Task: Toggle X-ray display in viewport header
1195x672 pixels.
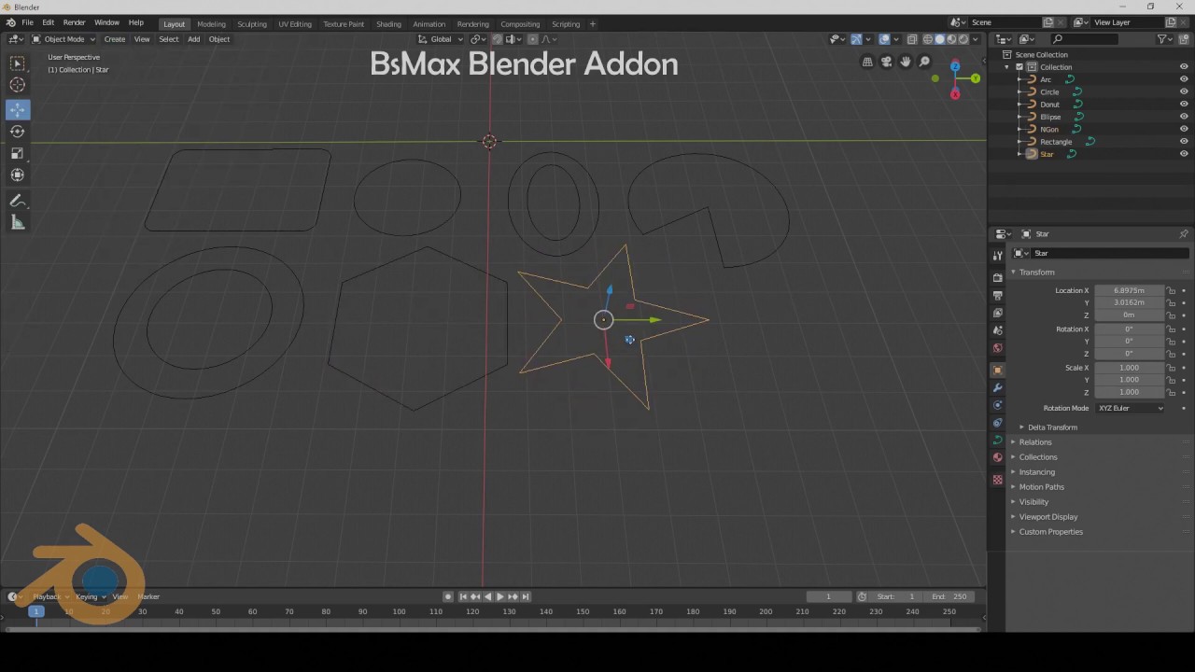Action: point(912,39)
